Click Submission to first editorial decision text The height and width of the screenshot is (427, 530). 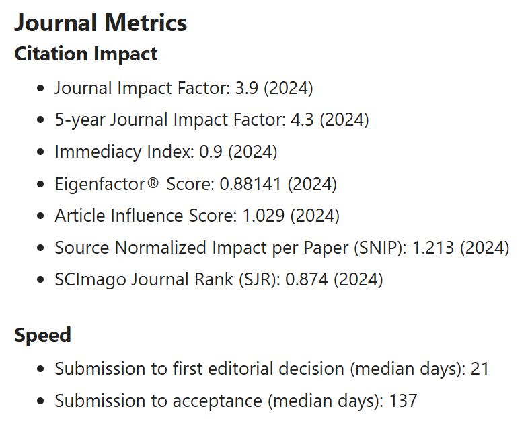201,369
